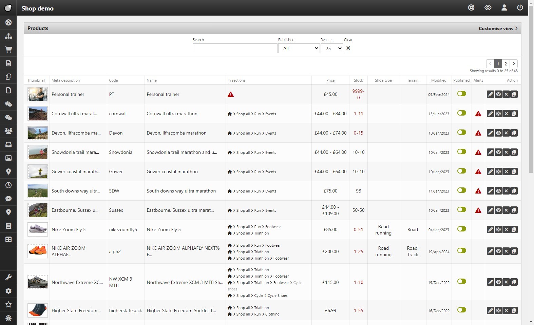Image resolution: width=534 pixels, height=325 pixels.
Task: Click into the Search text field
Action: pyautogui.click(x=235, y=48)
